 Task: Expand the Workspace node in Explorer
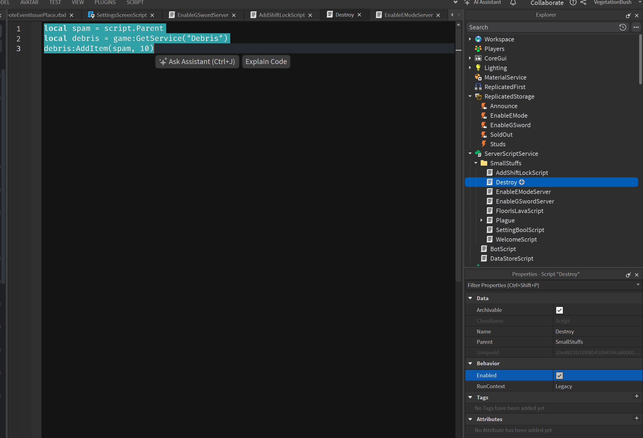[x=470, y=39]
